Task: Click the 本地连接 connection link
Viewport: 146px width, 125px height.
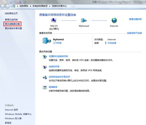Action: point(112,43)
